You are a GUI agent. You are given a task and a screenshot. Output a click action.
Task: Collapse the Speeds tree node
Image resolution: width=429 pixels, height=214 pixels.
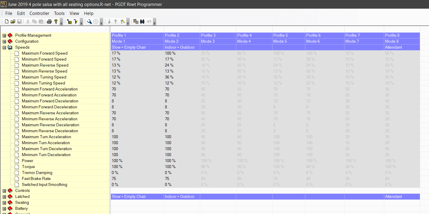[x=4, y=47]
